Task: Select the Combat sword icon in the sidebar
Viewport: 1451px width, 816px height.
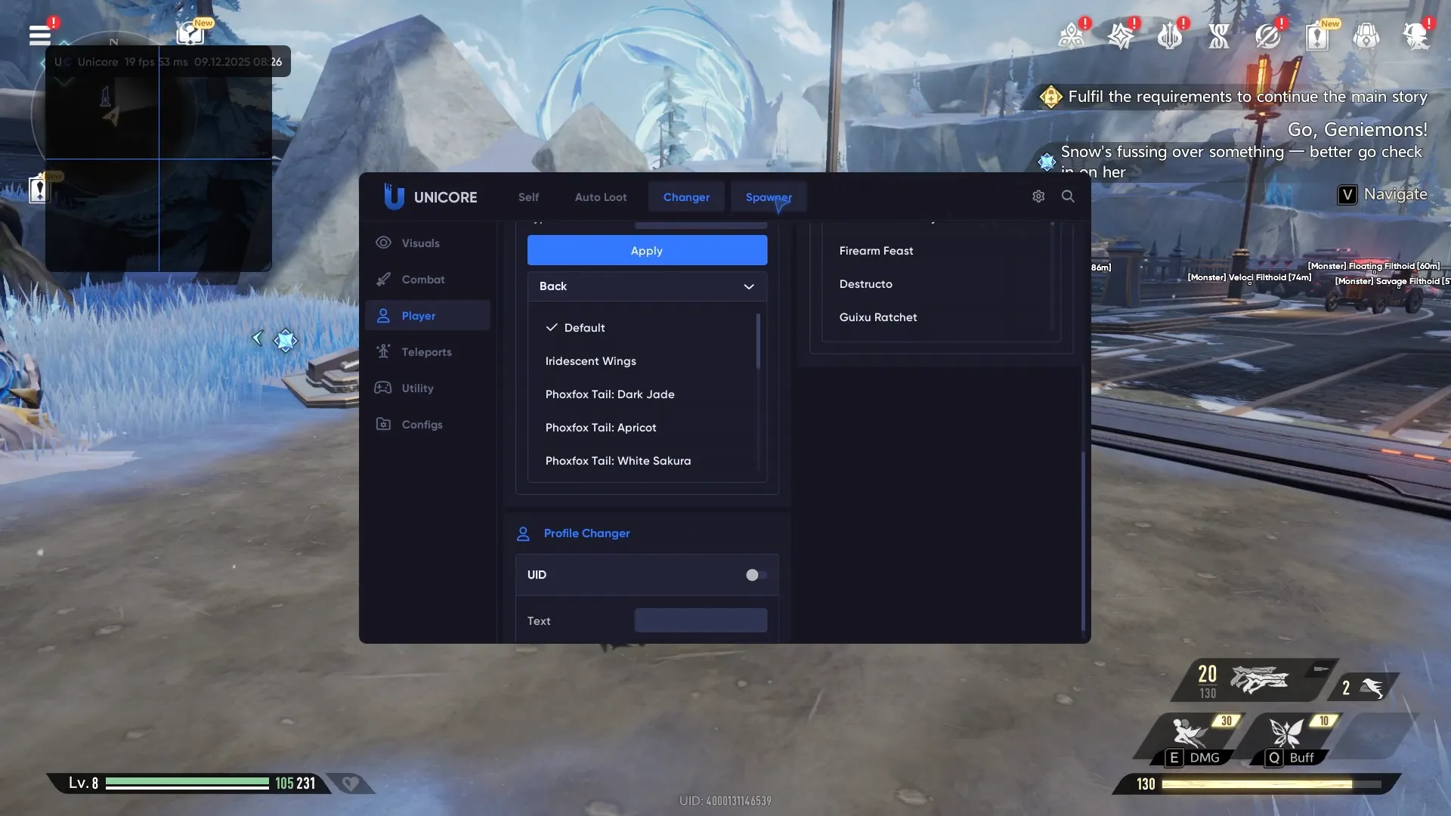Action: 384,280
